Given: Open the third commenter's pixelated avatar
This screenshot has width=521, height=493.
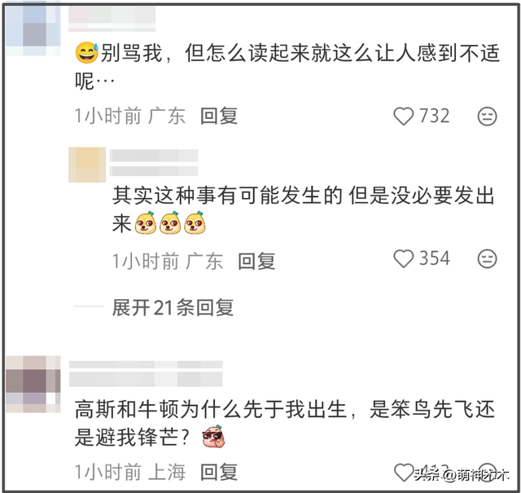Looking at the screenshot, I should click(x=33, y=385).
